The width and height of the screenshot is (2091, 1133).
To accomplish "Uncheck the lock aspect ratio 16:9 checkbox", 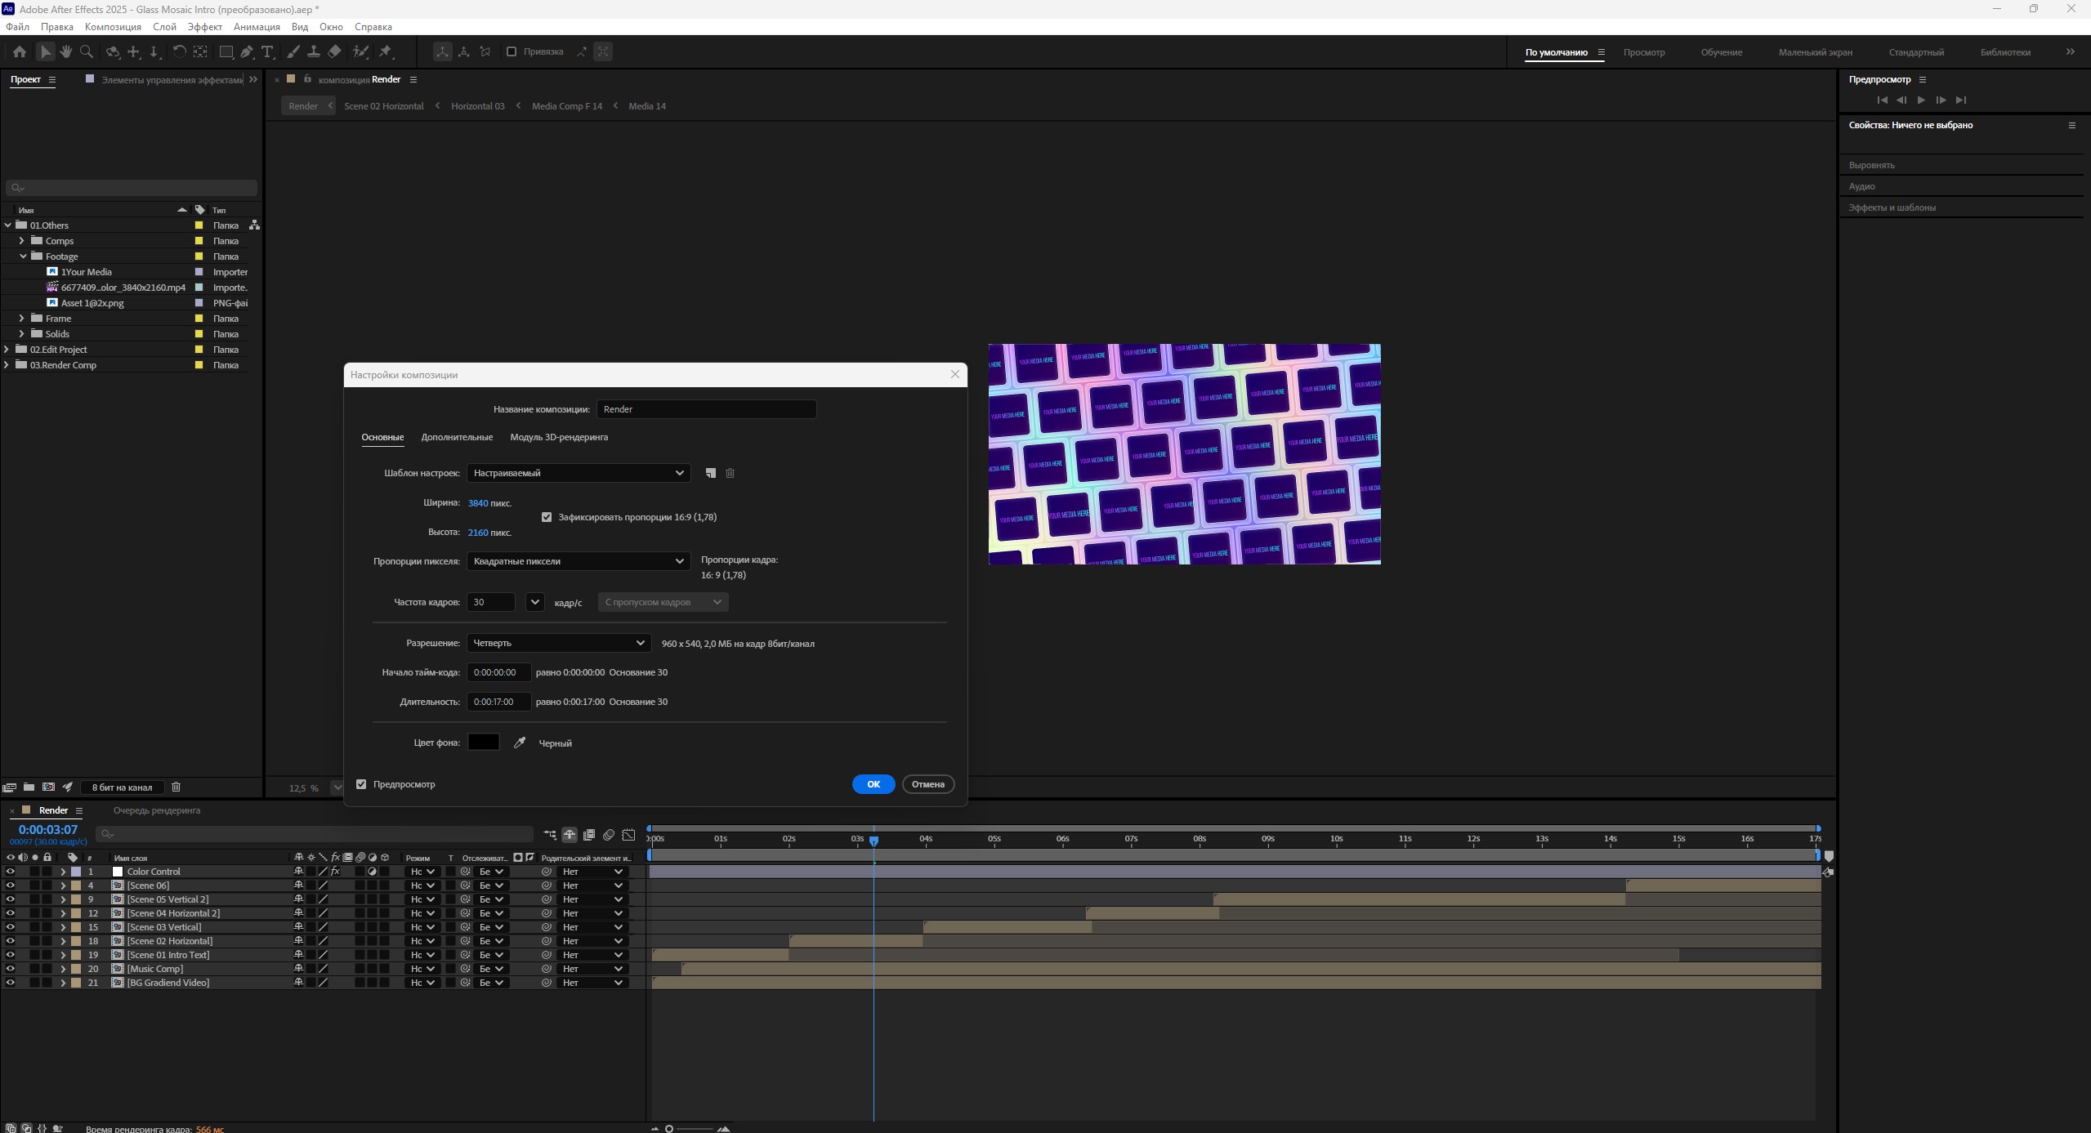I will click(x=547, y=517).
